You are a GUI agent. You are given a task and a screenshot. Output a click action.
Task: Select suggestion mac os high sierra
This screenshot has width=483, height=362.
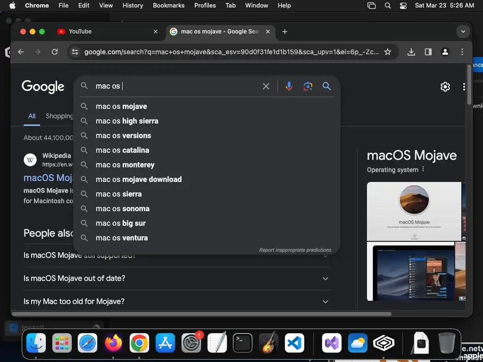pos(207,121)
